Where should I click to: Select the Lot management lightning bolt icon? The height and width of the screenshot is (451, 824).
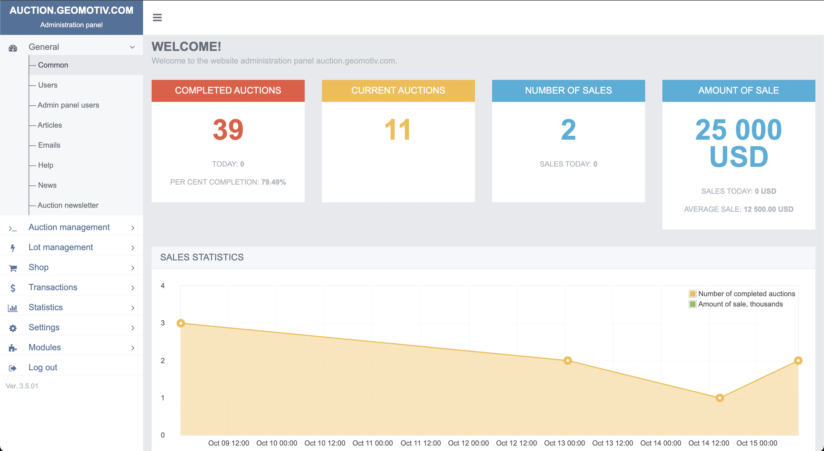(13, 248)
